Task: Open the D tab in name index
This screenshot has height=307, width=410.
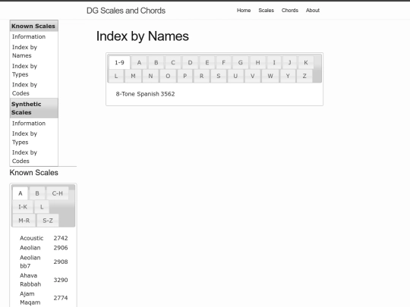Action: pyautogui.click(x=190, y=63)
